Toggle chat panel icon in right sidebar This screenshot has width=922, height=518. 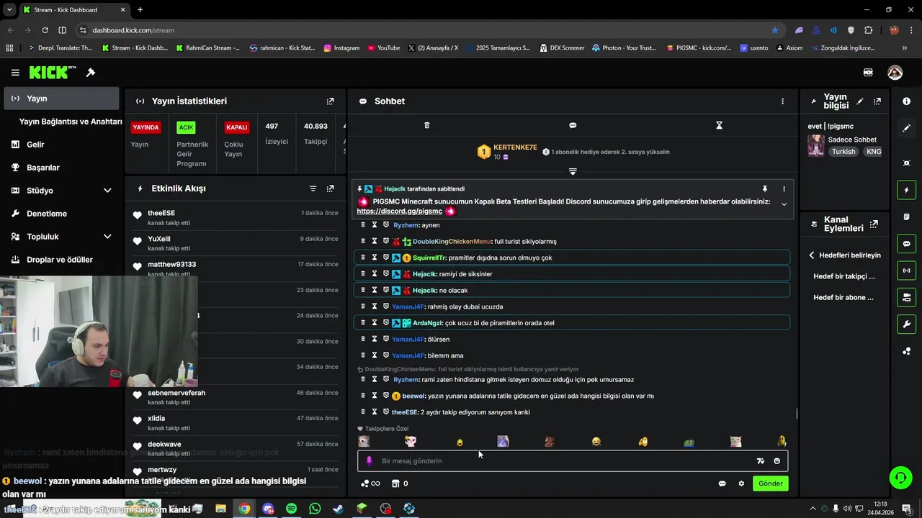click(906, 243)
